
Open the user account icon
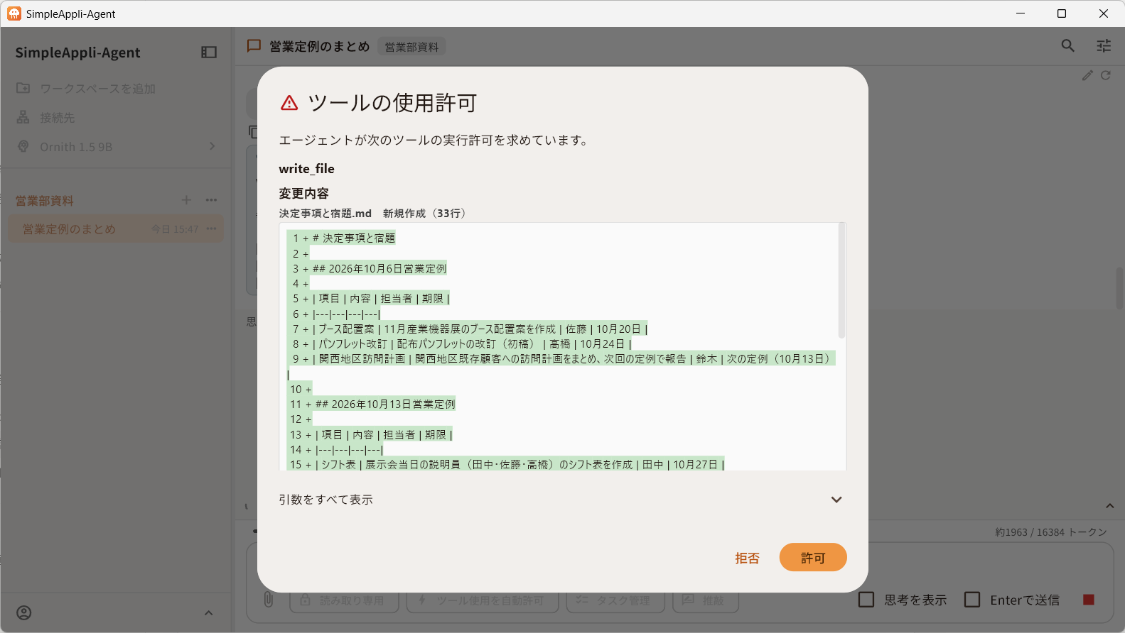(24, 612)
